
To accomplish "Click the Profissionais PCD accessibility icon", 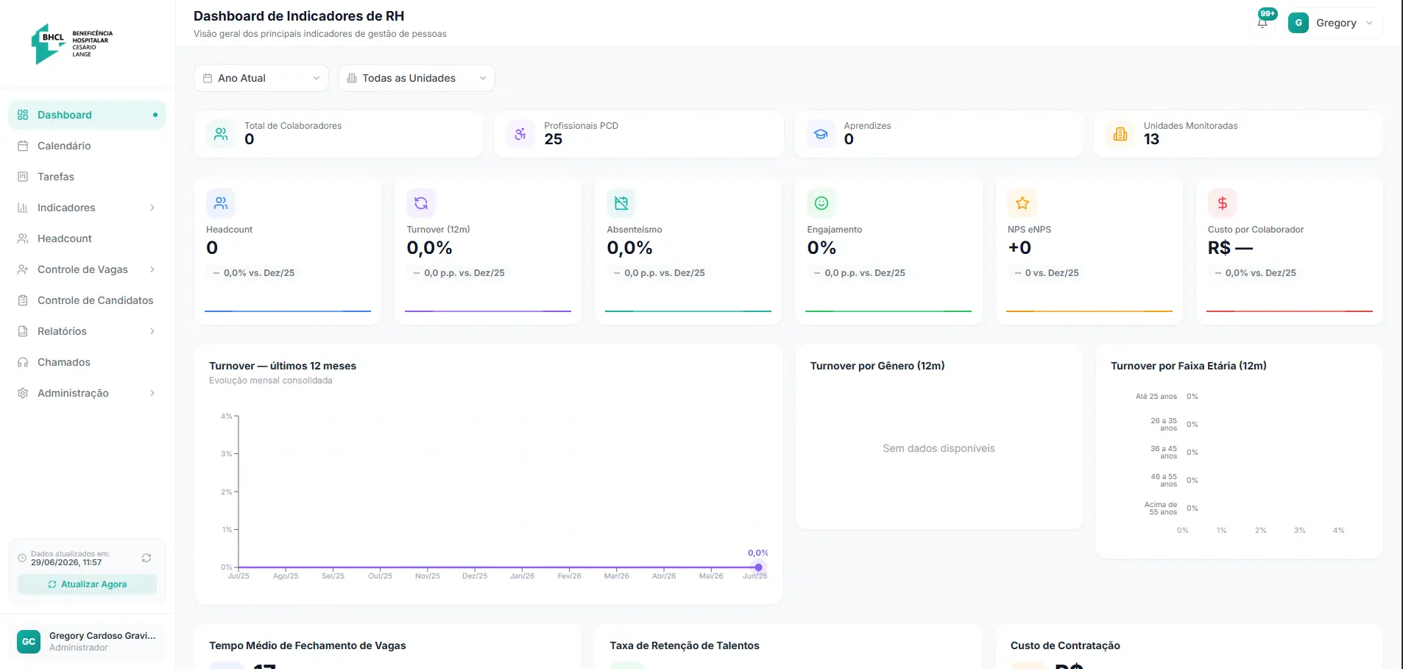I will point(520,134).
